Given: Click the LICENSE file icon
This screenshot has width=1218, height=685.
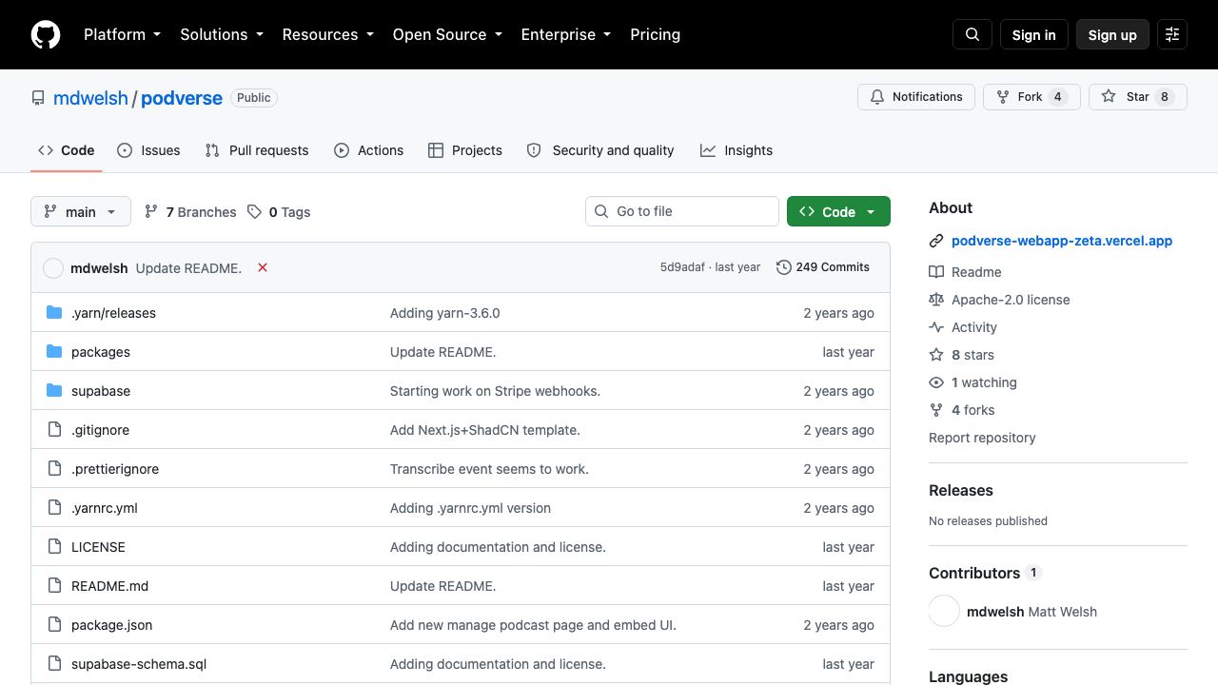Looking at the screenshot, I should (x=54, y=547).
